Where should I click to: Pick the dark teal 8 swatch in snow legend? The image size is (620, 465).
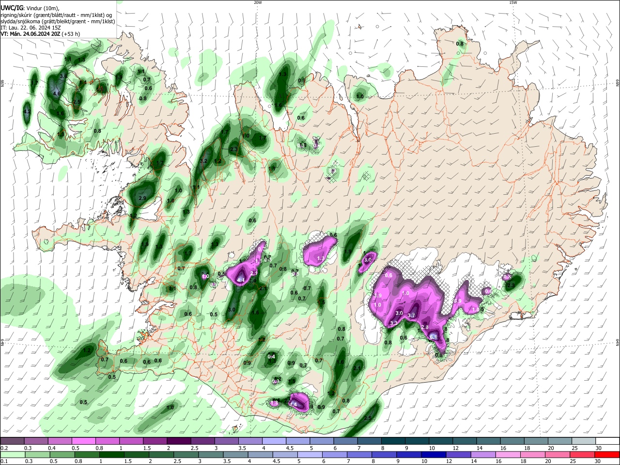(393, 441)
